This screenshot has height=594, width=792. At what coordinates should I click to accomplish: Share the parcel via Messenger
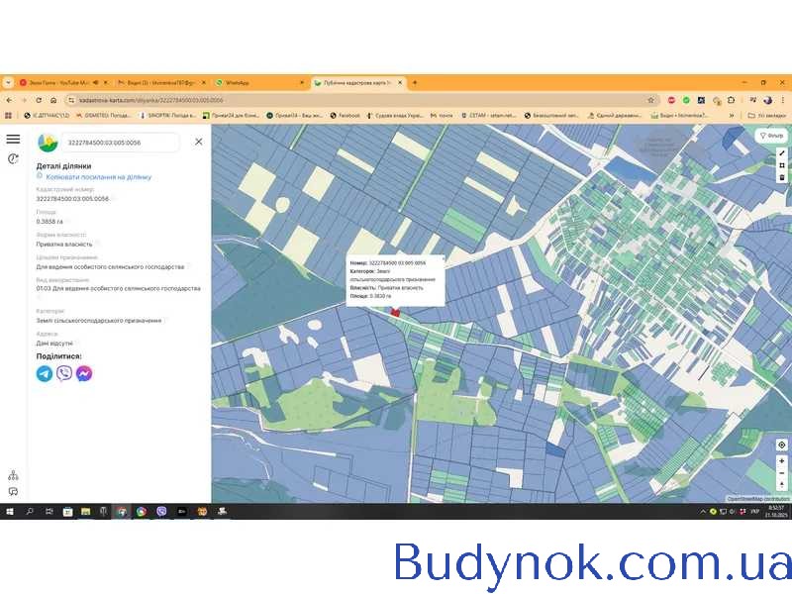pos(85,373)
